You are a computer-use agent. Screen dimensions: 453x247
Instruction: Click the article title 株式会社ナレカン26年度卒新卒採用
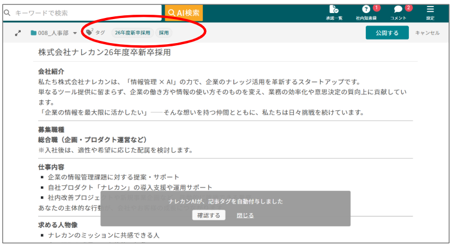click(x=104, y=52)
